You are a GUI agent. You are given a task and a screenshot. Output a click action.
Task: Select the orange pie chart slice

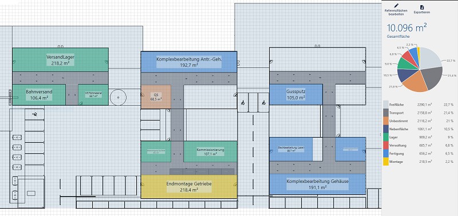416,82
